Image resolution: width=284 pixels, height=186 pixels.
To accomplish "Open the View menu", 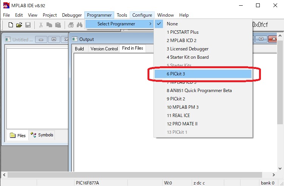I will pyautogui.click(x=33, y=15).
